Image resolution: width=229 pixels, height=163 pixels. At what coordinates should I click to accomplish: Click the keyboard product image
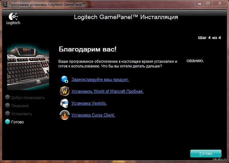point(28,68)
